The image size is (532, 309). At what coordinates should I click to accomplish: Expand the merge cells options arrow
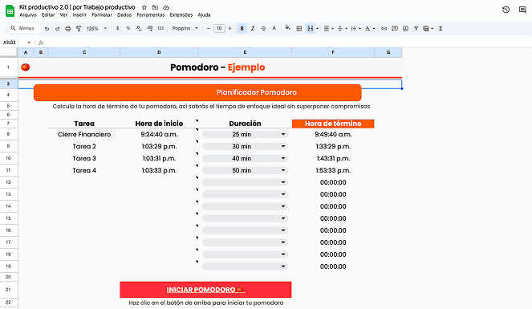pyautogui.click(x=317, y=28)
